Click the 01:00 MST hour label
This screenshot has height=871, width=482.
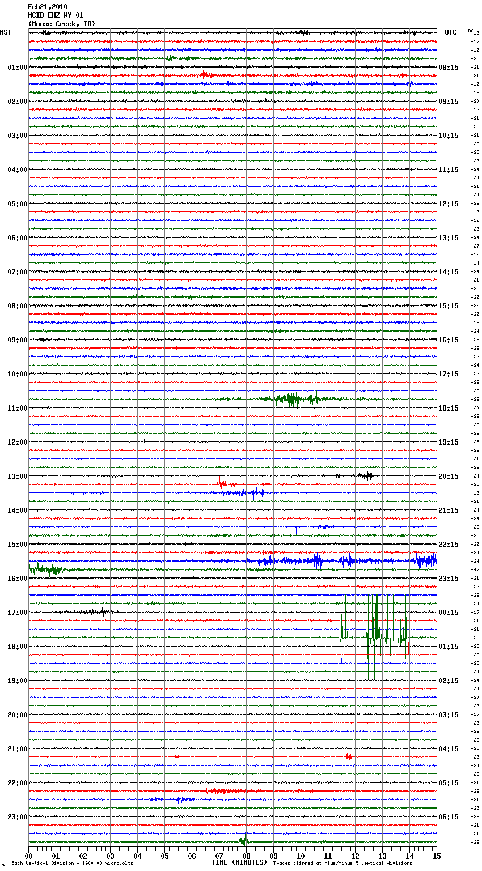(x=18, y=68)
